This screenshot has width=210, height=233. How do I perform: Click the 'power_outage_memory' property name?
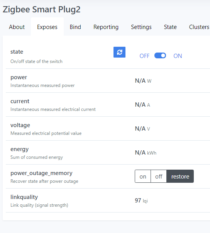click(41, 173)
